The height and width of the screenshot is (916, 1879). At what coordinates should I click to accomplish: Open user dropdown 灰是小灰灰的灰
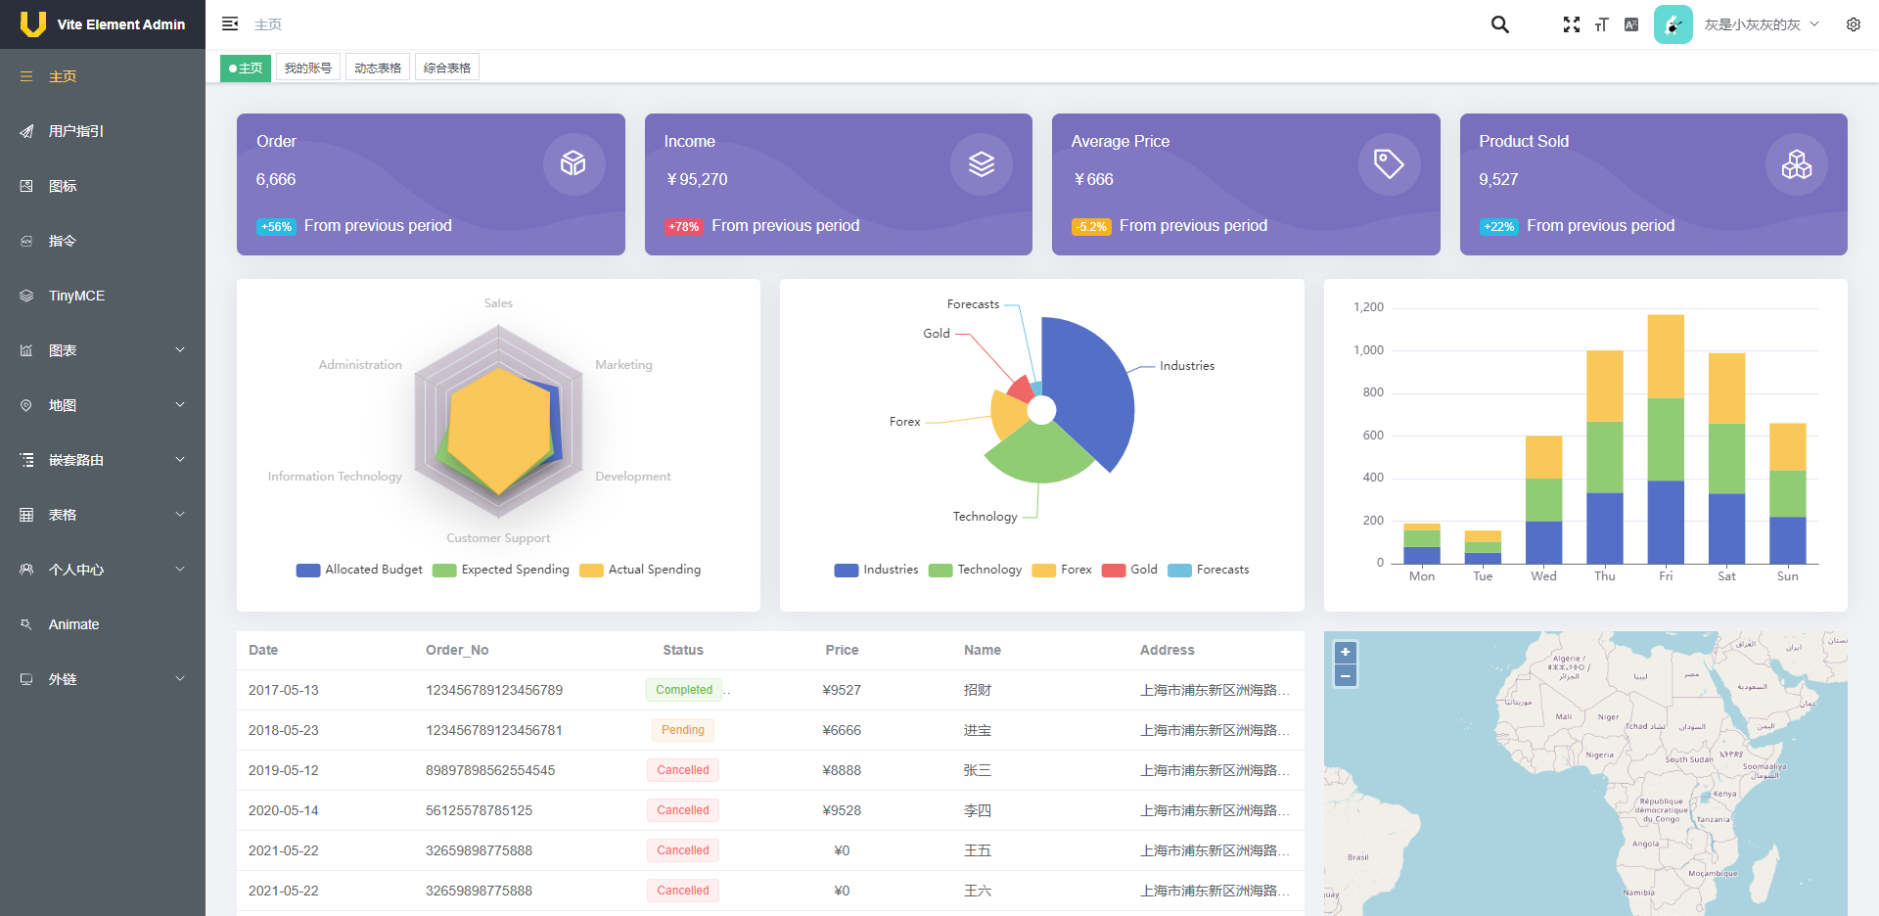click(x=1761, y=24)
